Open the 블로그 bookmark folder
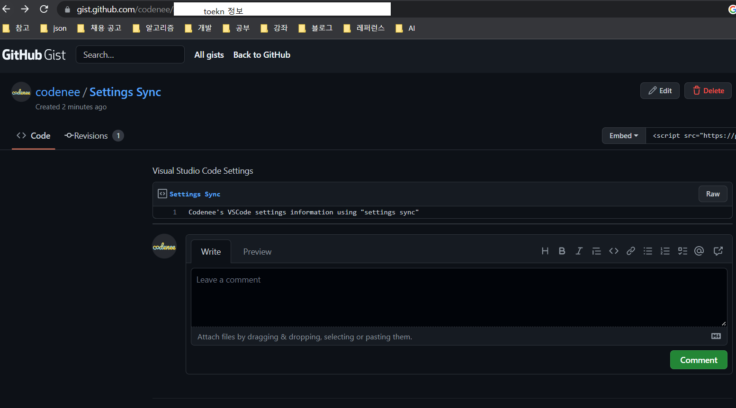 (315, 28)
